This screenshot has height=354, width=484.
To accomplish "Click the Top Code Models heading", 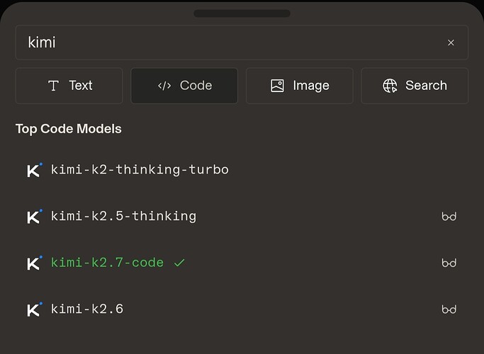I will (x=69, y=129).
